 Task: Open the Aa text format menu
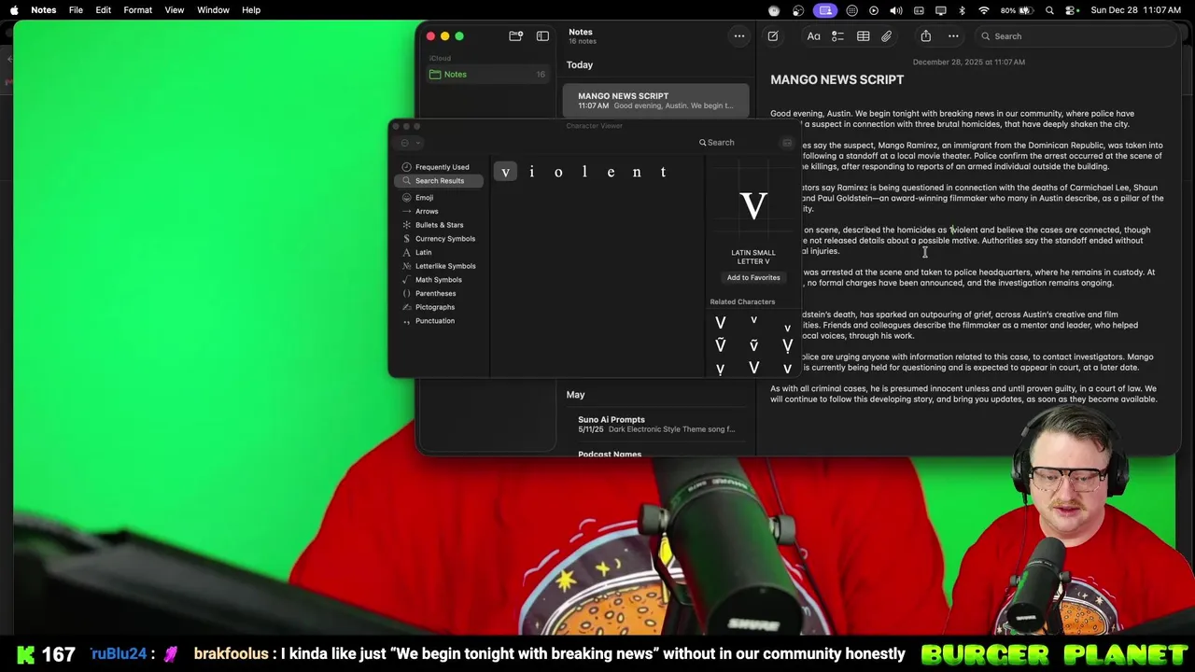(x=813, y=36)
